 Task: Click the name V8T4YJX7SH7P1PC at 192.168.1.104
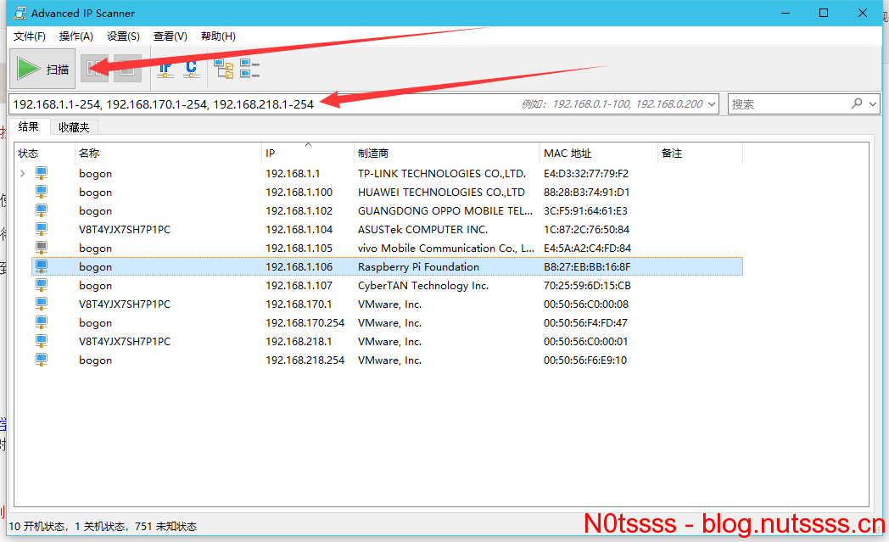coord(125,230)
